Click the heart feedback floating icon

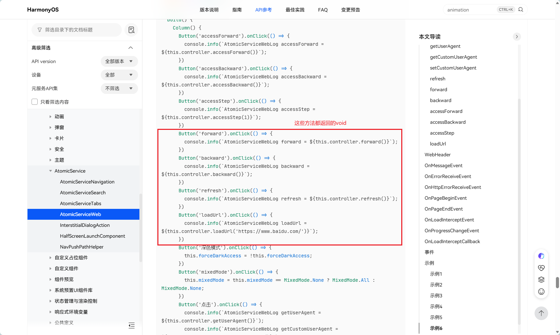coord(541,268)
